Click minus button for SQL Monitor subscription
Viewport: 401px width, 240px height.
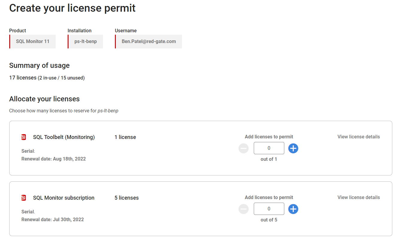coord(244,209)
